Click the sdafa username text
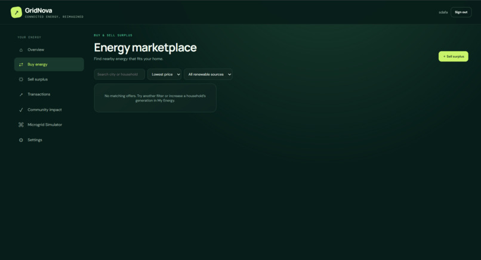 [443, 13]
